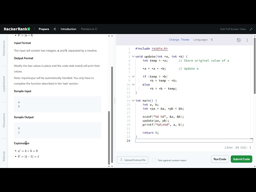The width and height of the screenshot is (256, 192).
Task: Click the '*a = *a + *b;' code line
Action: pos(154,68)
